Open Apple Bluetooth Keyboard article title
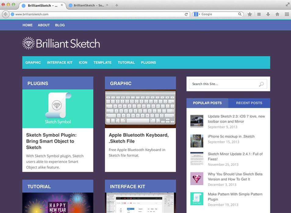291x213 pixels. pyautogui.click(x=138, y=138)
